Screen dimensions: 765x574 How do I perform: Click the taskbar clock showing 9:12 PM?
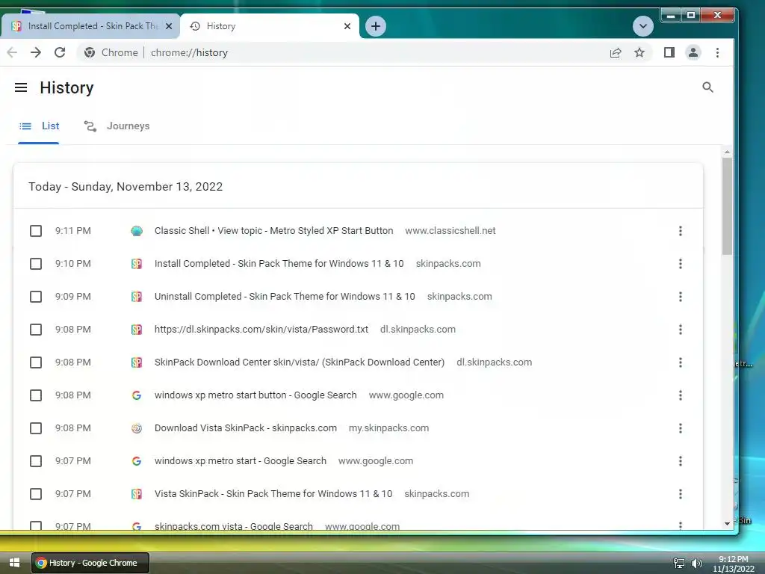[x=733, y=564]
